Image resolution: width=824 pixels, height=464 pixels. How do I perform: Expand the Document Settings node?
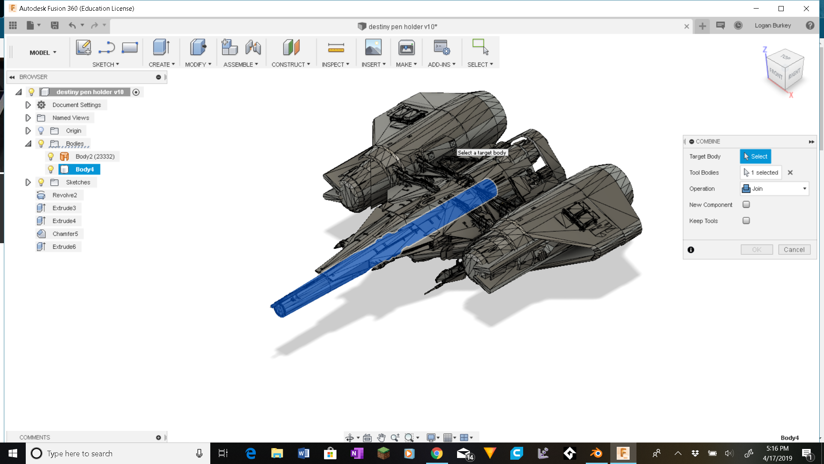[x=28, y=104]
